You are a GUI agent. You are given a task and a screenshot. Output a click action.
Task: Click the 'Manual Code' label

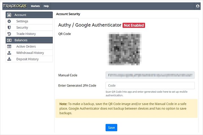(68, 75)
